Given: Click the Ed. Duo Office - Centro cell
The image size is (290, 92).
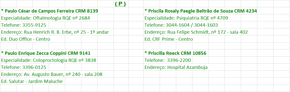Looking at the screenshot, I should pos(26,39).
